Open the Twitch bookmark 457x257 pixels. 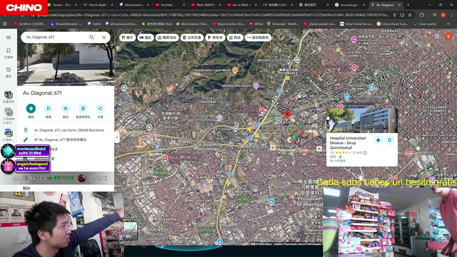[94, 24]
